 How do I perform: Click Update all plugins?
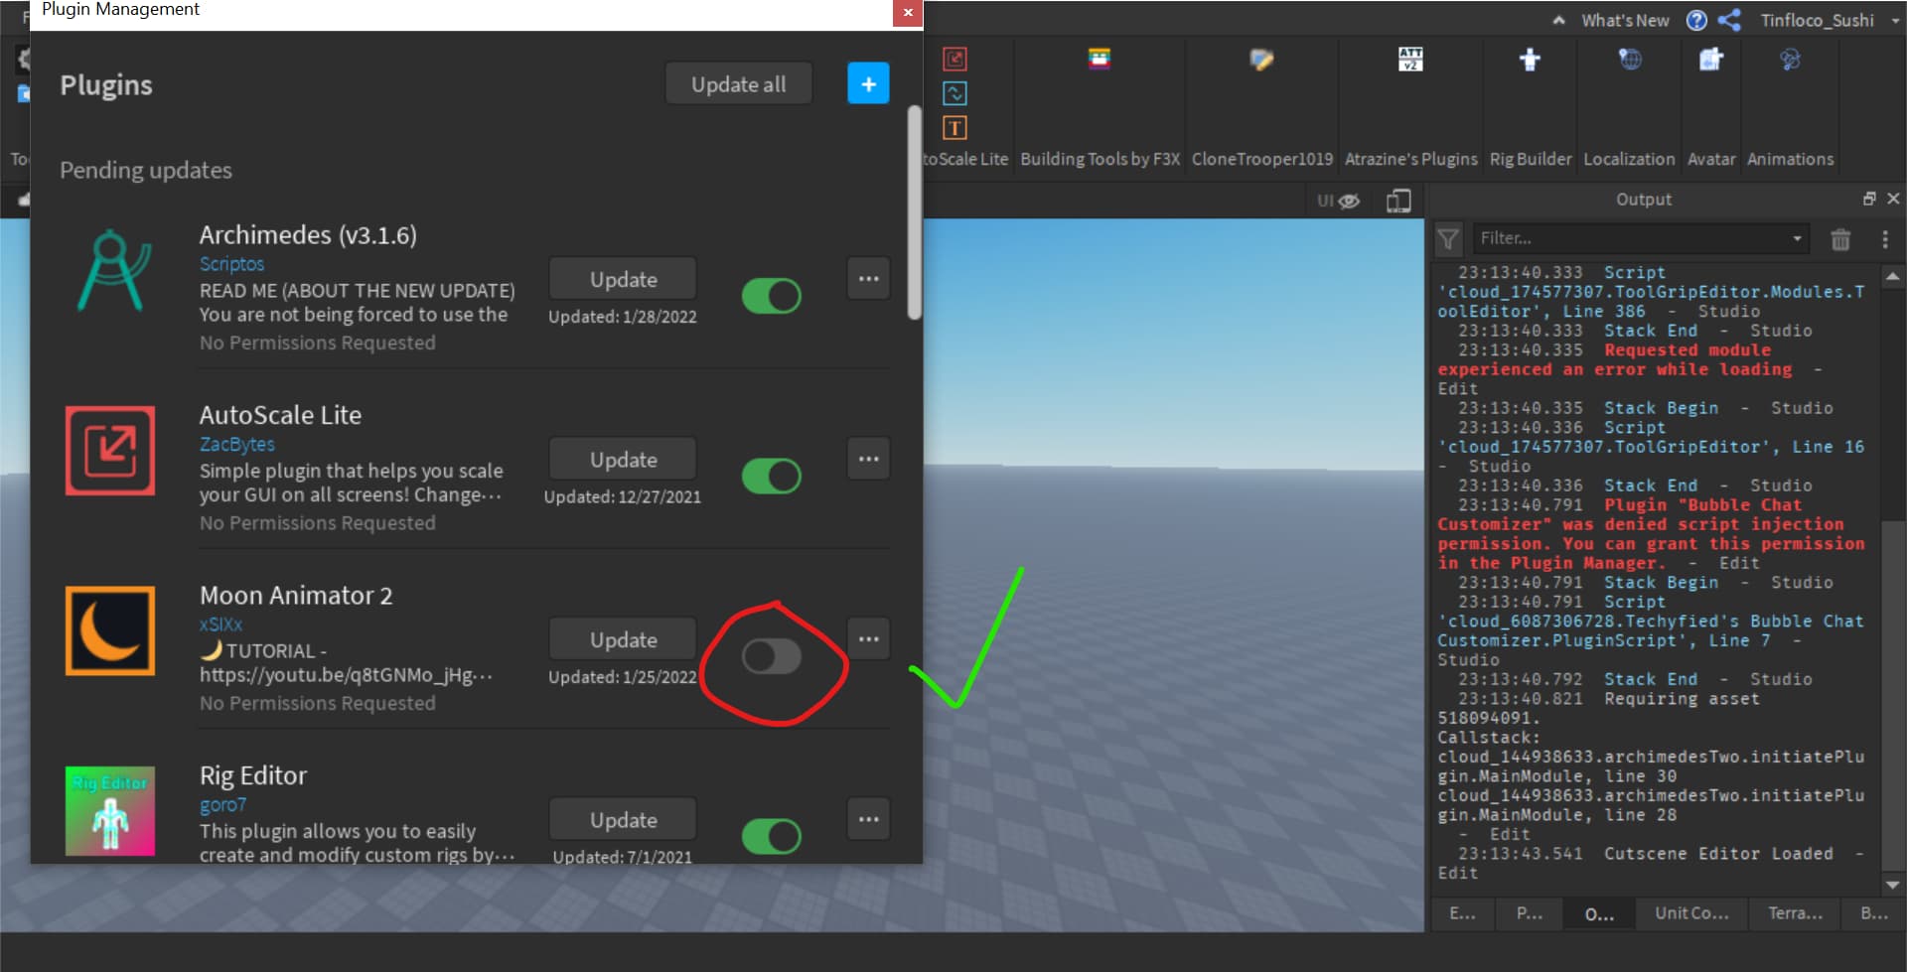click(x=738, y=83)
